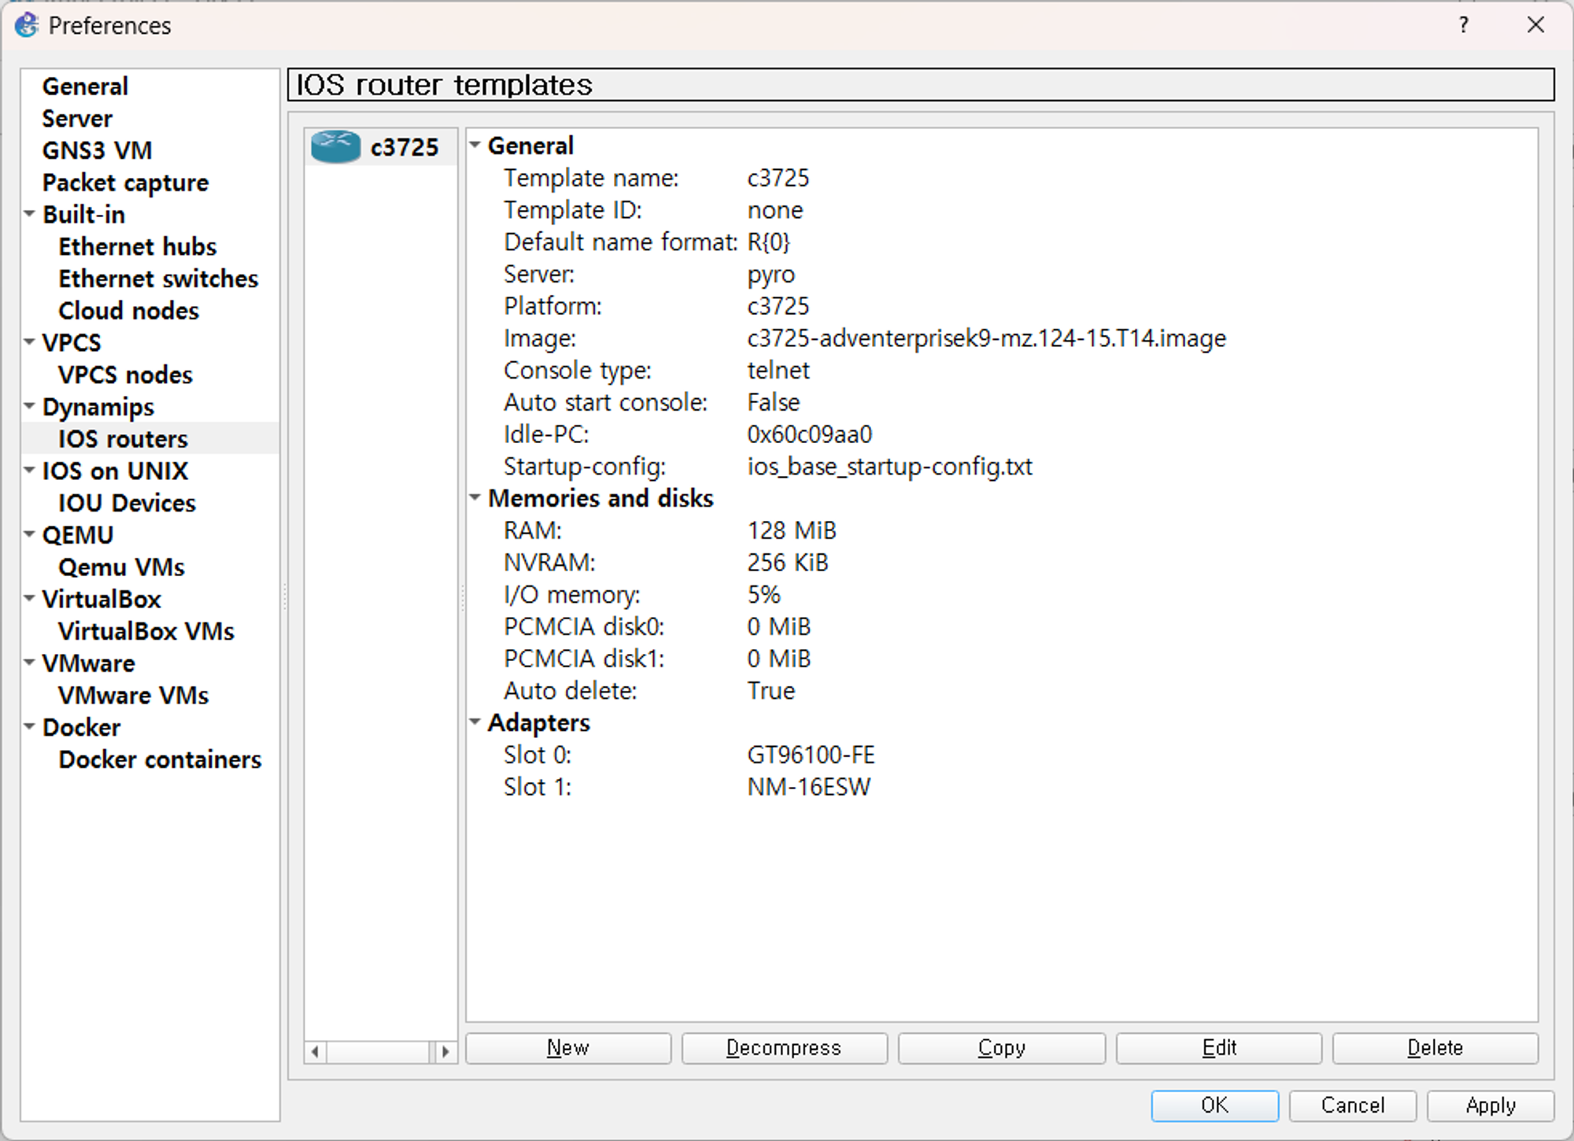Screen dimensions: 1574x1141
Task: Select the Auto start console value False
Action: point(773,403)
